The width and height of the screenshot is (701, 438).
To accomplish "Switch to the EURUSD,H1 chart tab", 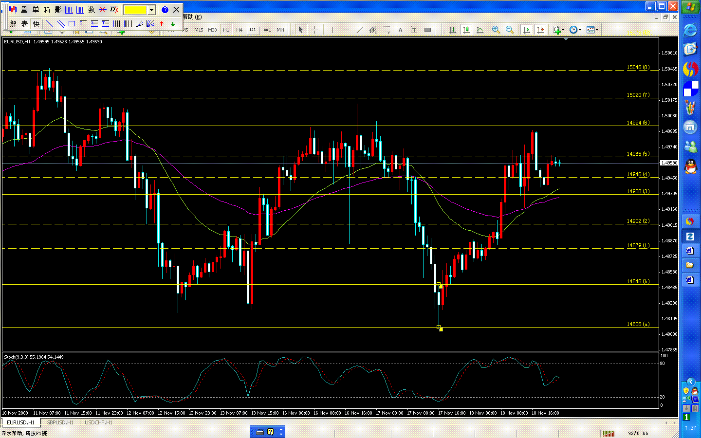I will 21,422.
